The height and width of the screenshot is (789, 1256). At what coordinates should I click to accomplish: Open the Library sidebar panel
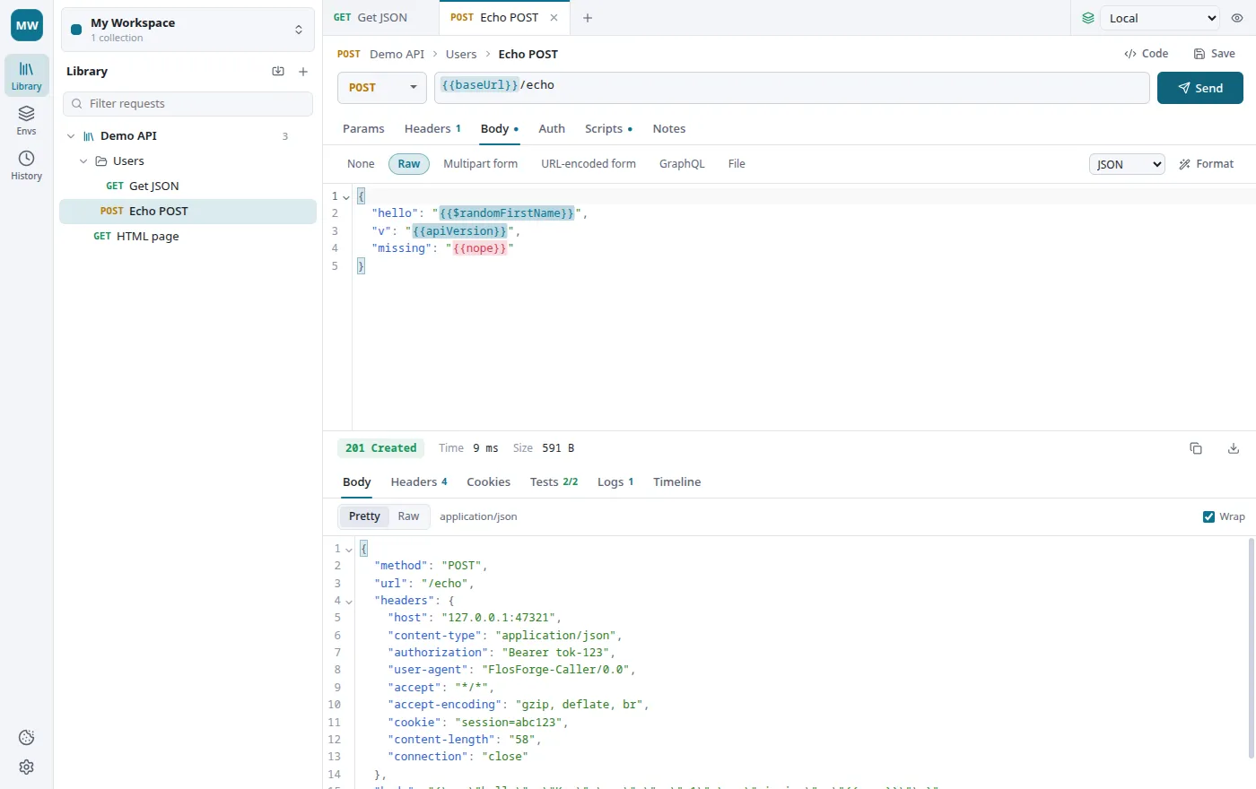click(27, 75)
